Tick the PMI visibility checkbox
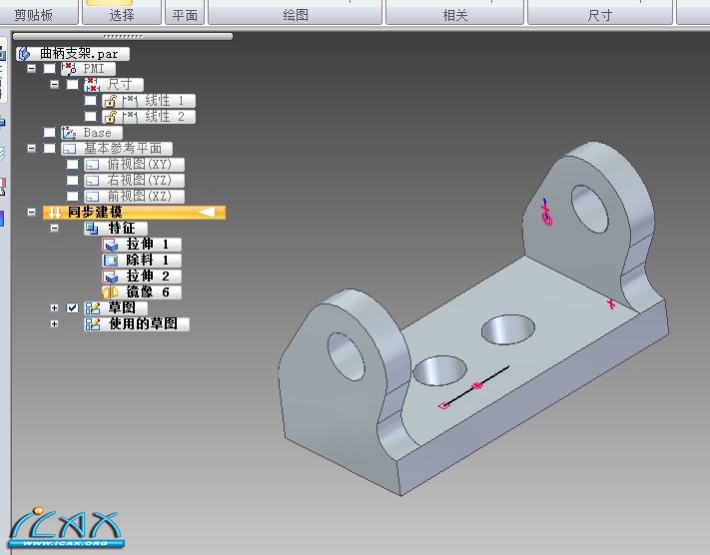Image resolution: width=710 pixels, height=555 pixels. pos(50,69)
